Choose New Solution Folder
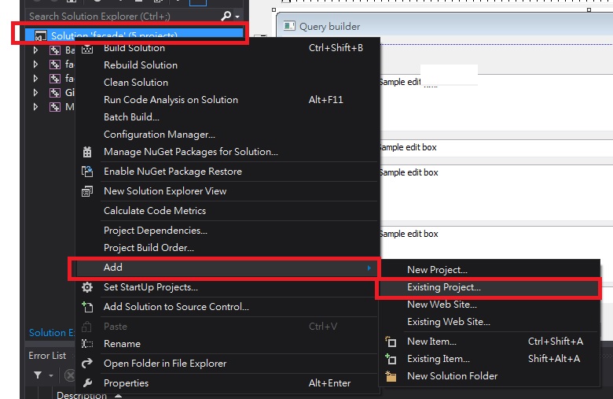 click(490, 376)
